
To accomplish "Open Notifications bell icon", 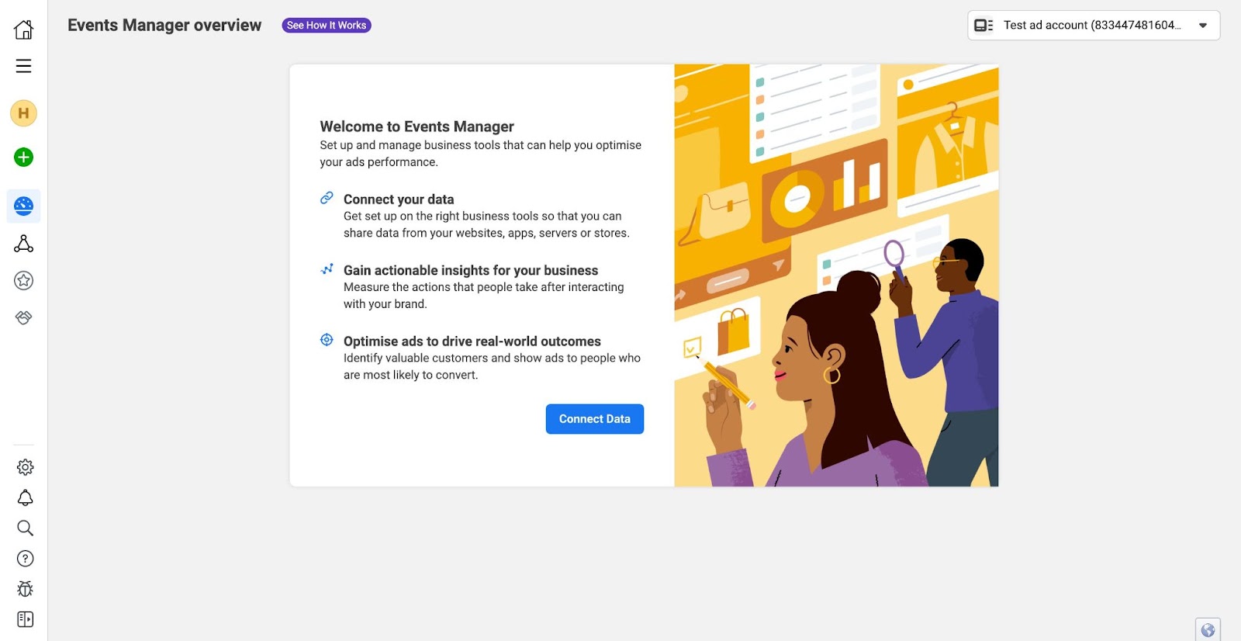I will coord(26,497).
